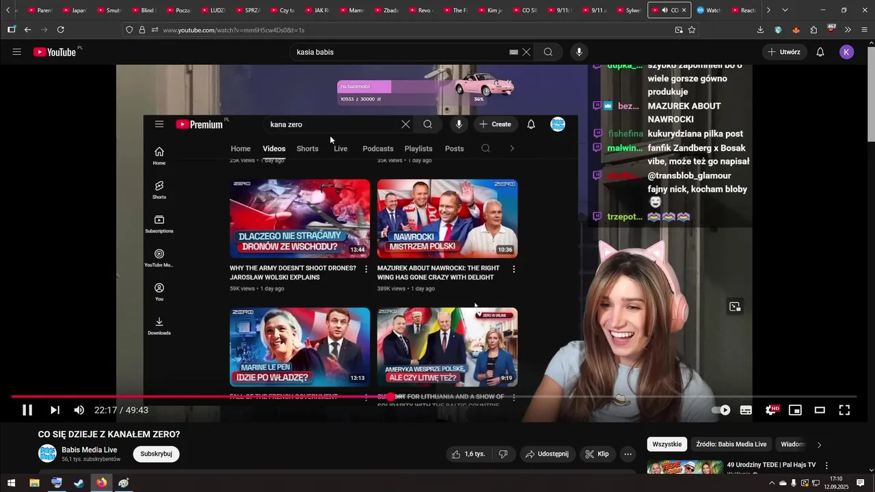Click the Udostępnij share button
The width and height of the screenshot is (875, 492).
click(x=547, y=454)
